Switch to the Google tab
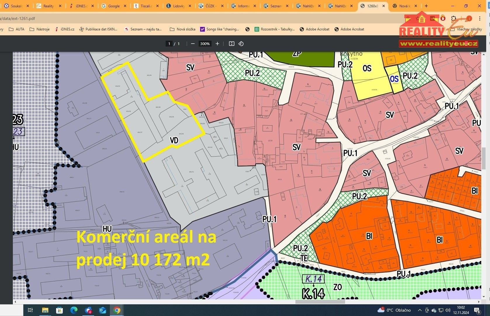Viewport: 490px width, 316px height. pyautogui.click(x=113, y=6)
